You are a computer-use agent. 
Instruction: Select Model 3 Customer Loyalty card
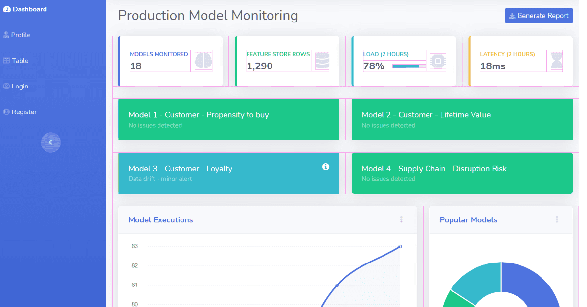point(229,173)
